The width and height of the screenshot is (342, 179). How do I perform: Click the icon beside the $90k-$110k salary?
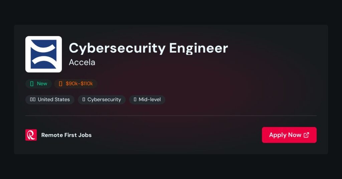click(61, 84)
